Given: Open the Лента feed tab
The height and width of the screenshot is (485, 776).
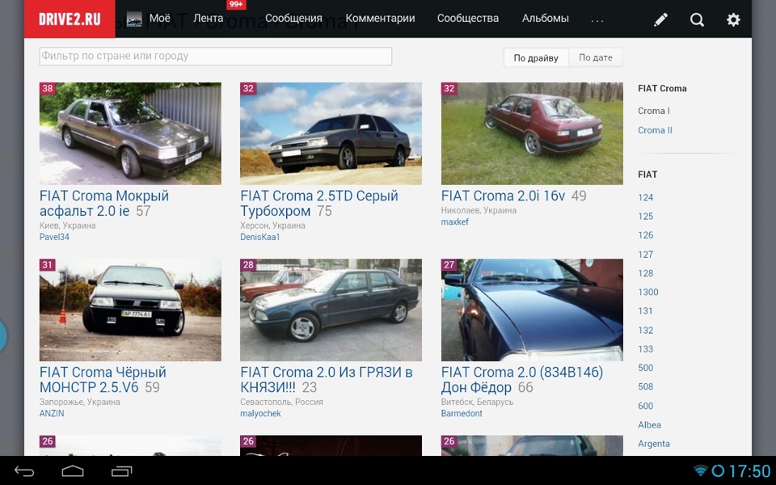Looking at the screenshot, I should pos(208,19).
